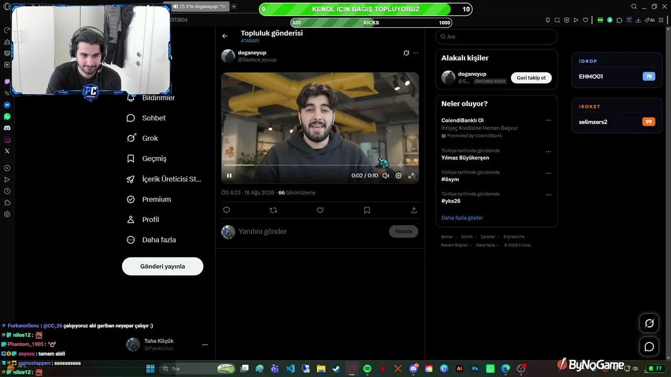Open Visual Studio Code from the taskbar

click(x=290, y=369)
